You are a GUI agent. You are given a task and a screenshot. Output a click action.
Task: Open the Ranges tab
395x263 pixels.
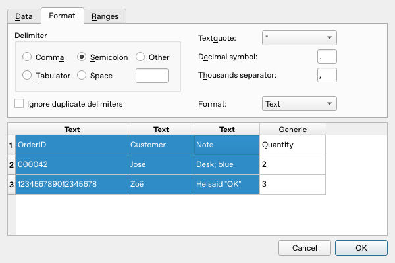105,16
